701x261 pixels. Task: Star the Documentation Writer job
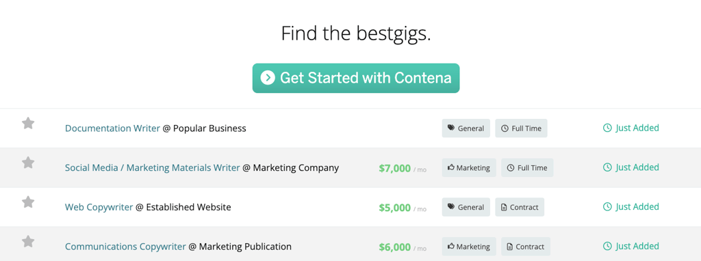tap(28, 123)
